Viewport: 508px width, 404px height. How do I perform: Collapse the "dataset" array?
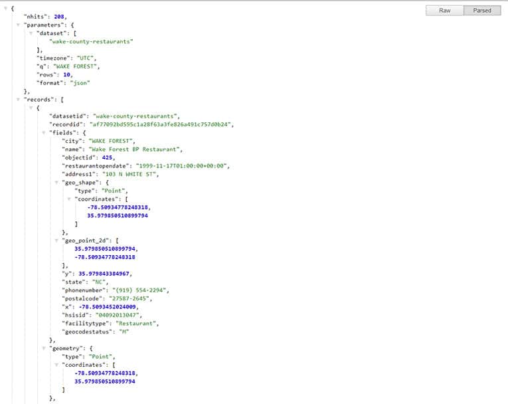31,33
